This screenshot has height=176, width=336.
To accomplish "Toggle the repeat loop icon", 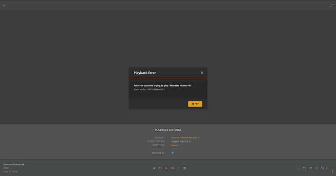I will click(304, 168).
